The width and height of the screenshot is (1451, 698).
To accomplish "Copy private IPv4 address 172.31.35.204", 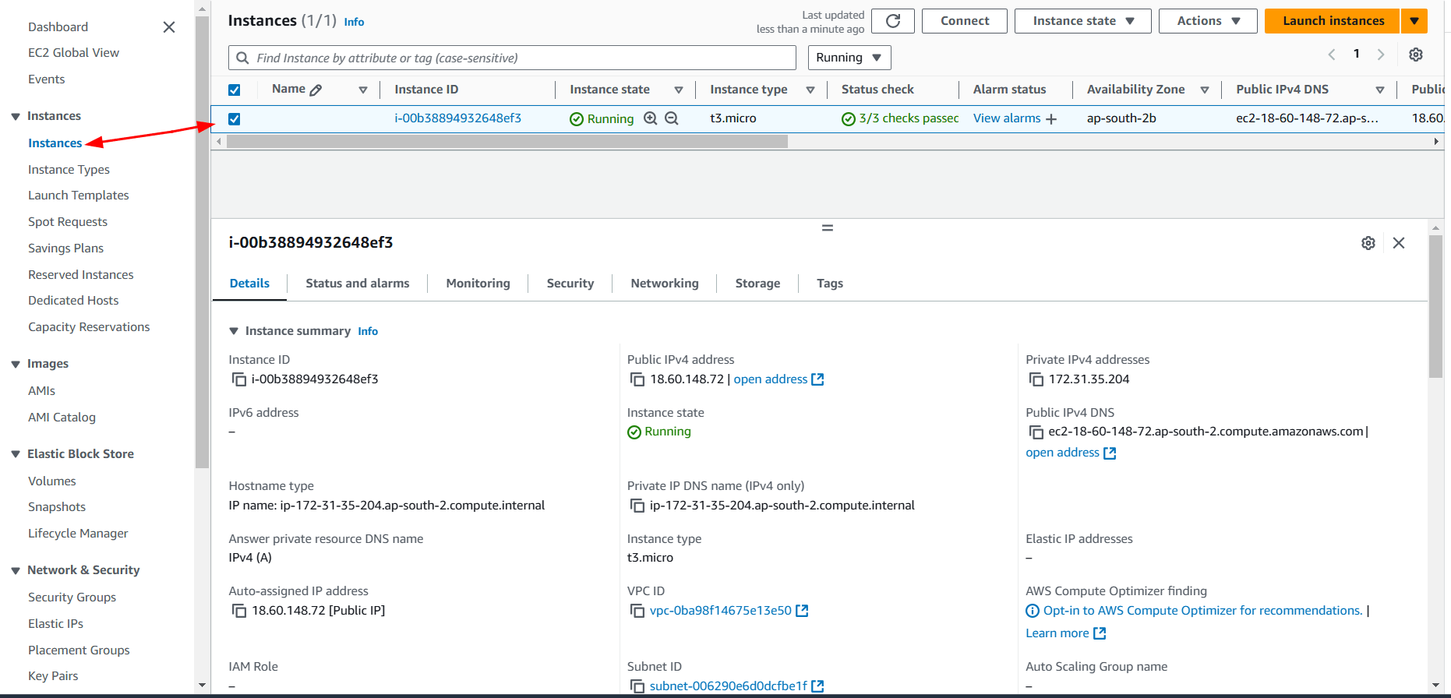I will pos(1036,379).
